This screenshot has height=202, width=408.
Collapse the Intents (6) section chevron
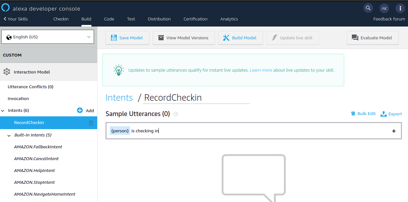[x=3, y=110]
